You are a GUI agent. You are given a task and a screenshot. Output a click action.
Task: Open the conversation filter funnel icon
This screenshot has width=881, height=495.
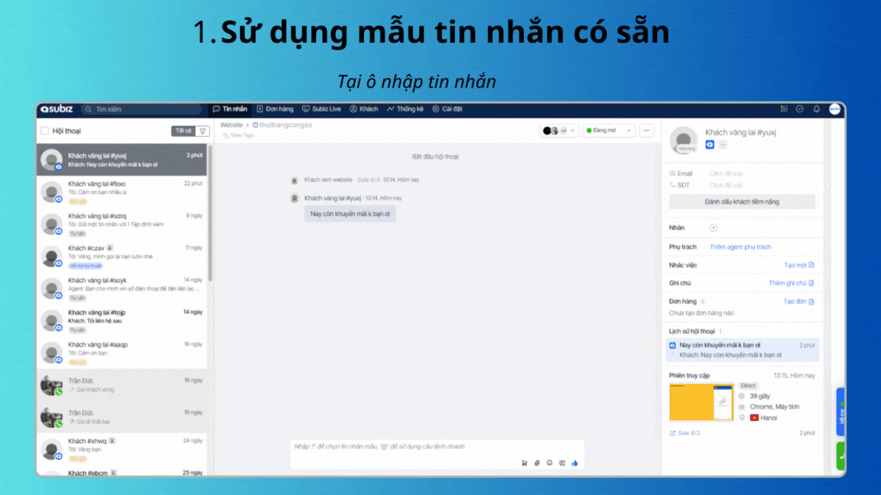click(203, 131)
